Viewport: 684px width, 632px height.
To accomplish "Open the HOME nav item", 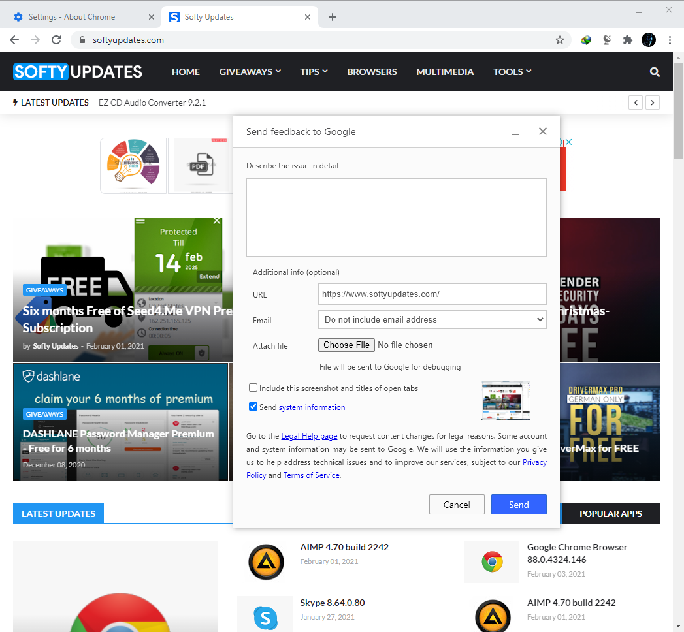I will (186, 72).
